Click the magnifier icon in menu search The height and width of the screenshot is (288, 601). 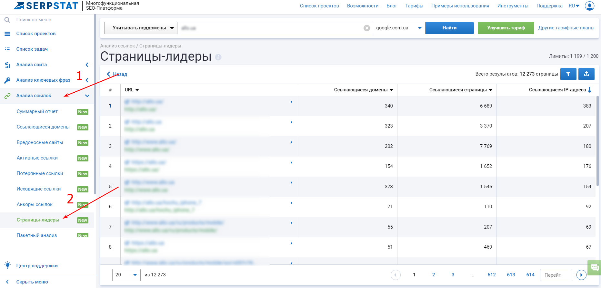tap(7, 20)
